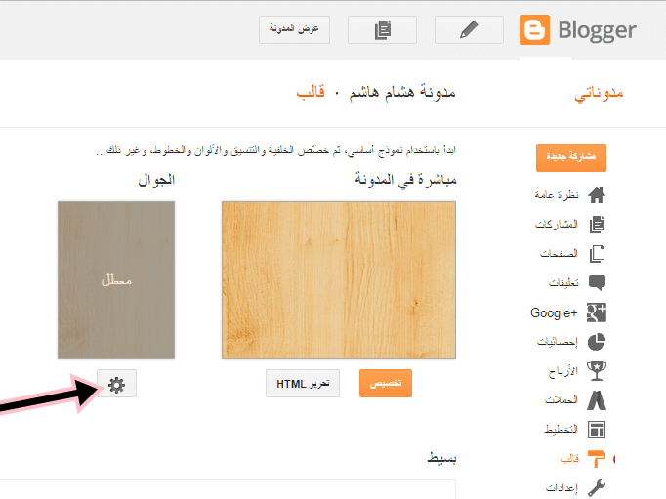Click the orange مشاركة جديدة button
The width and height of the screenshot is (666, 499).
coord(570,157)
